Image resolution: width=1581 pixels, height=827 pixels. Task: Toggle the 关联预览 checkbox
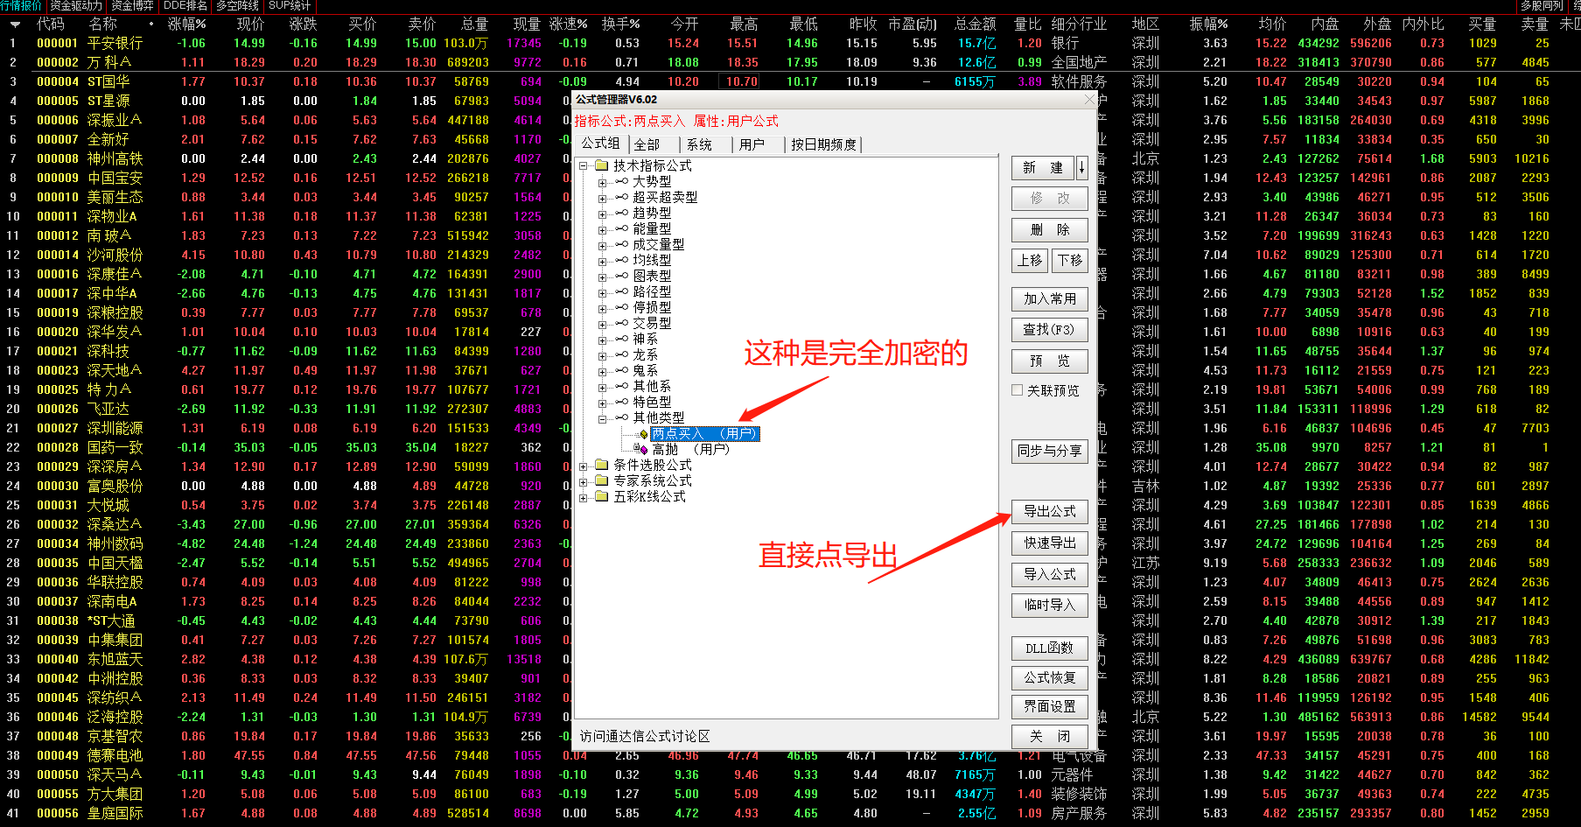(x=1017, y=390)
